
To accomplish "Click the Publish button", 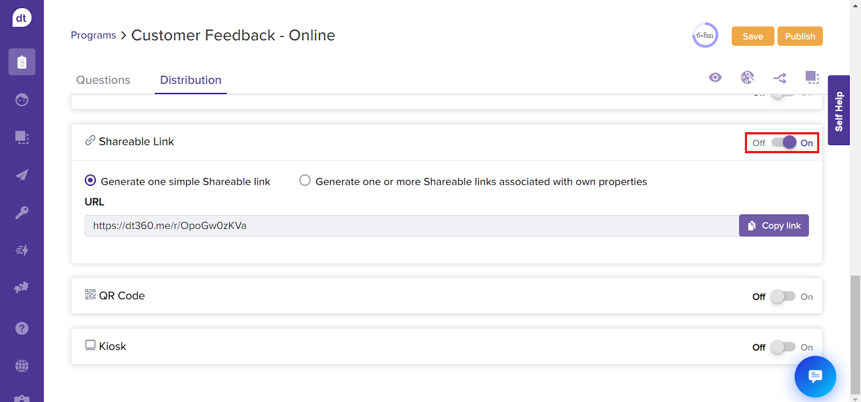I will [x=800, y=37].
